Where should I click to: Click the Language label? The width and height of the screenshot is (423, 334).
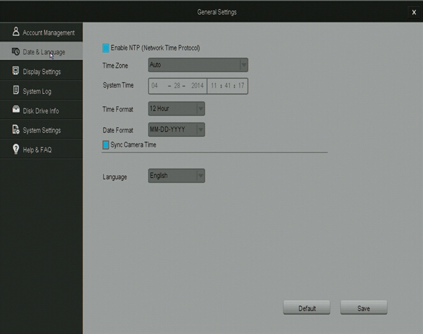(x=115, y=177)
